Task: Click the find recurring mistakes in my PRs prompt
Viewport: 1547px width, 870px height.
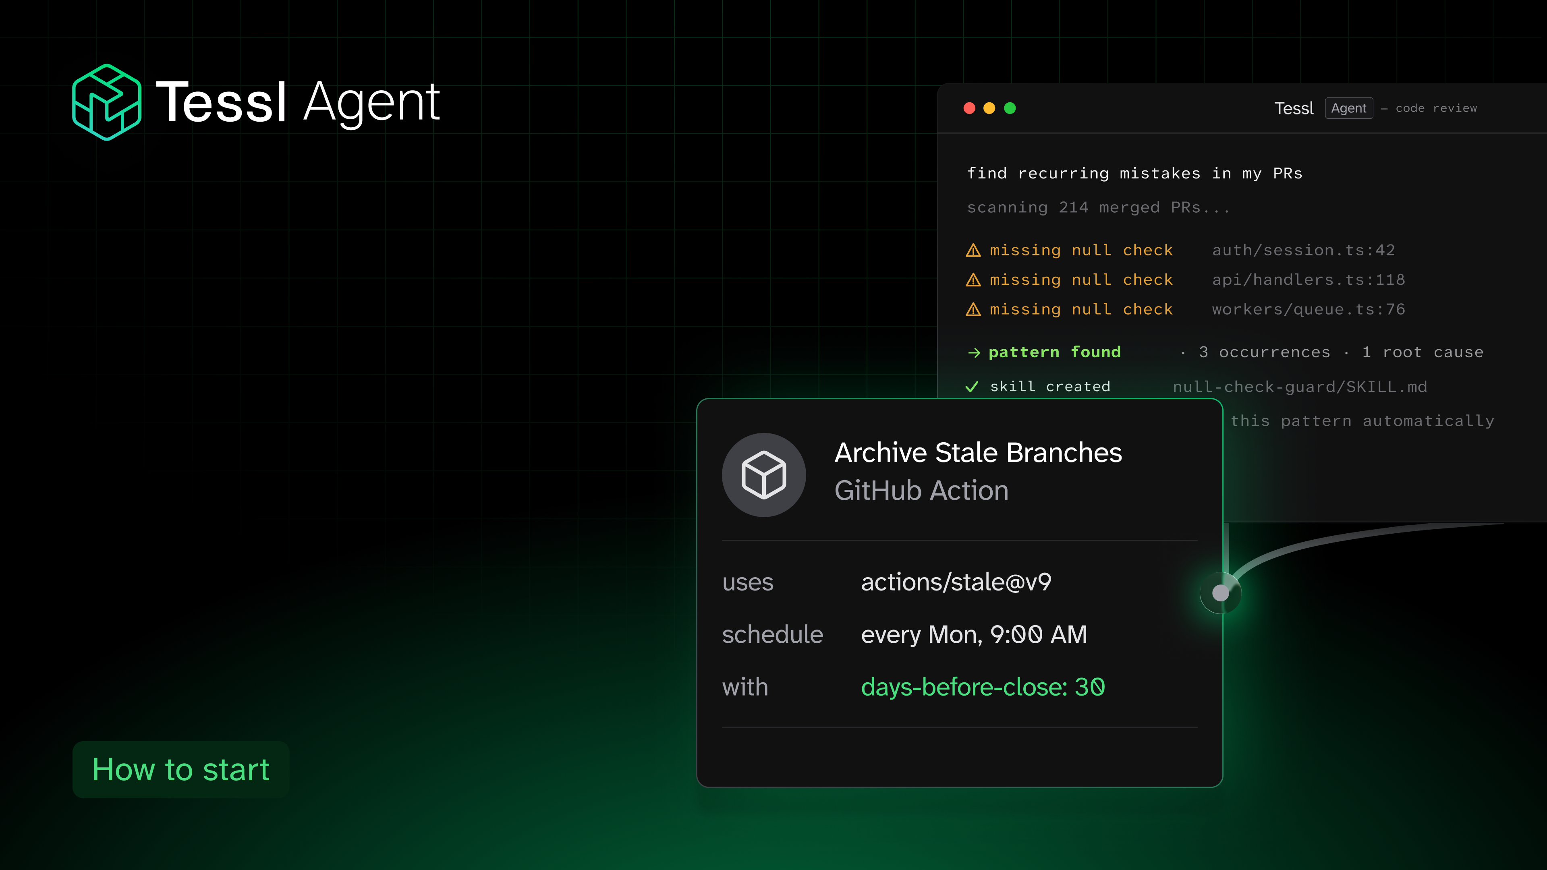Action: 1134,174
